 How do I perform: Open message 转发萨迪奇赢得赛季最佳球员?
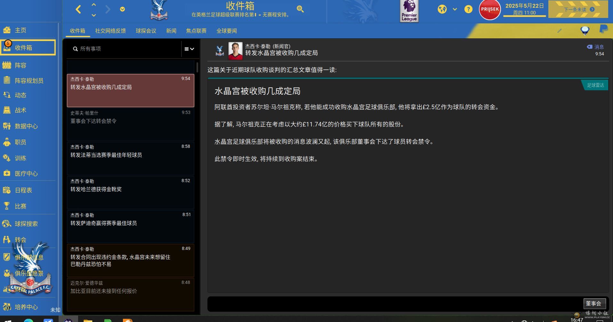click(131, 227)
